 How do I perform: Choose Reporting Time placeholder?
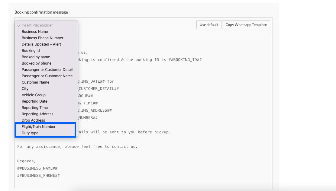pos(46,108)
